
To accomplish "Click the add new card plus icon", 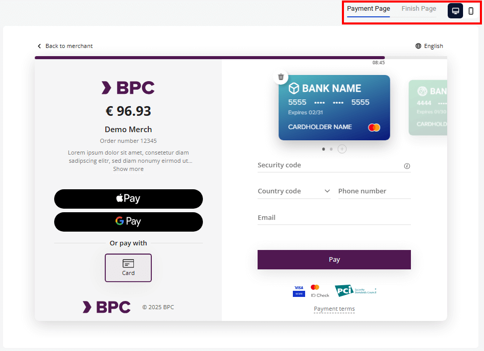I will click(x=342, y=149).
